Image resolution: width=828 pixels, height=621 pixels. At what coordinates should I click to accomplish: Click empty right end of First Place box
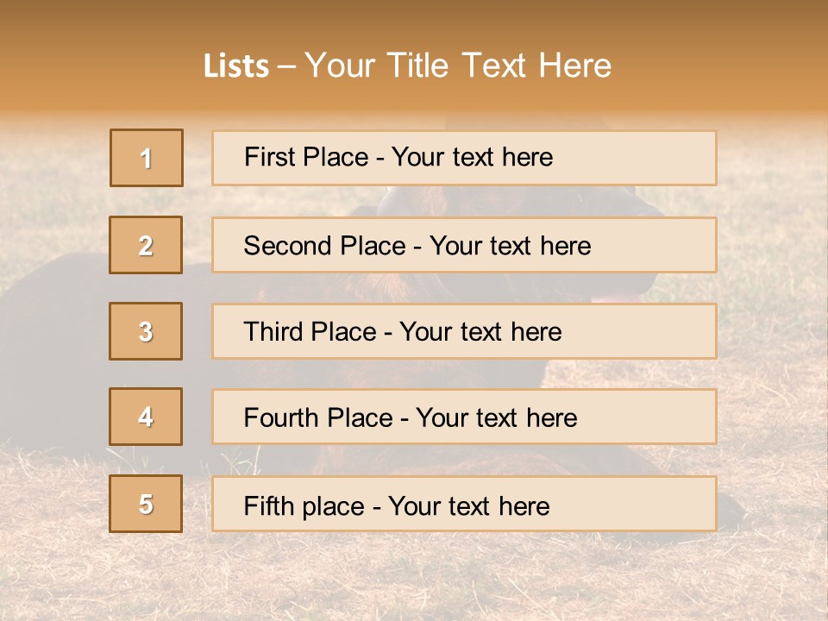(655, 158)
